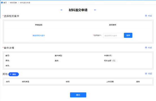Click the 被告 label

coord(8,66)
